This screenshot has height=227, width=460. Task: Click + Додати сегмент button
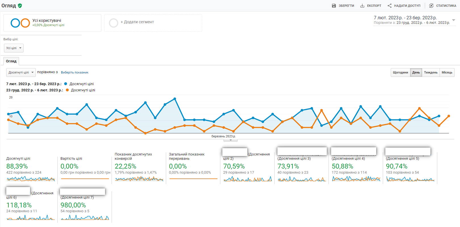click(x=137, y=22)
